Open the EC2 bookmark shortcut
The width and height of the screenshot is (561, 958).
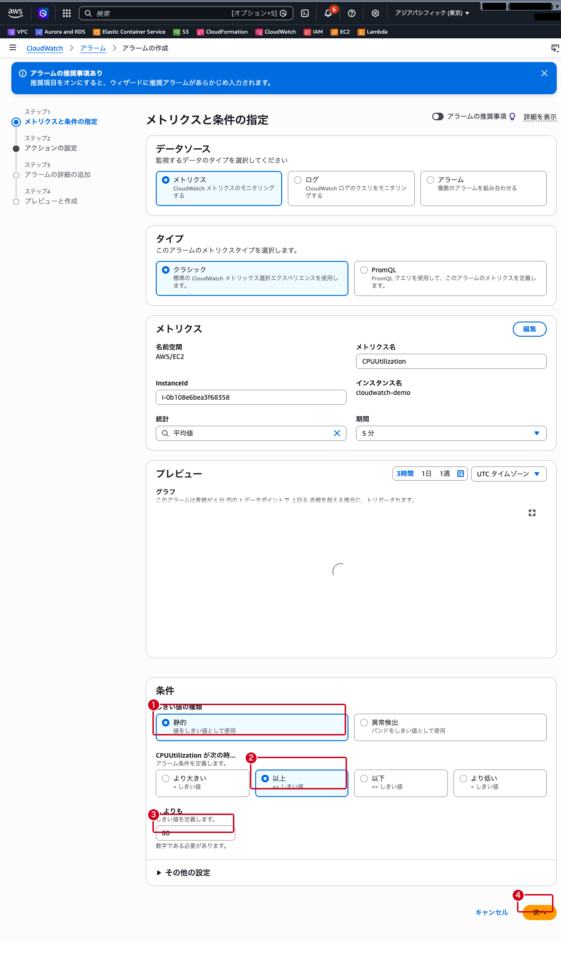340,32
